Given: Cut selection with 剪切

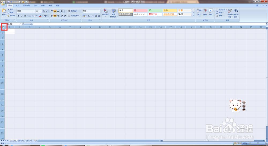Looking at the screenshot, I should tap(10, 10).
